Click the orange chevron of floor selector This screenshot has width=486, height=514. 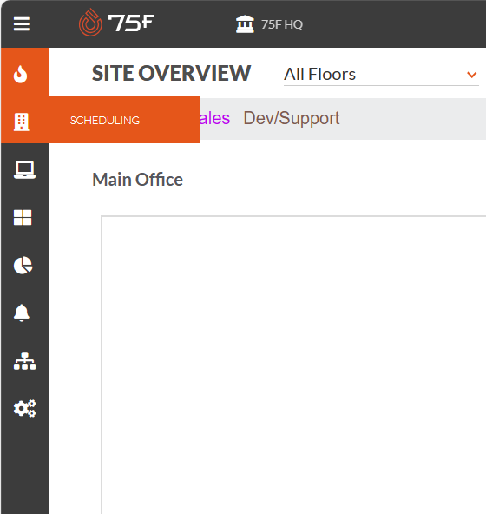coord(471,75)
